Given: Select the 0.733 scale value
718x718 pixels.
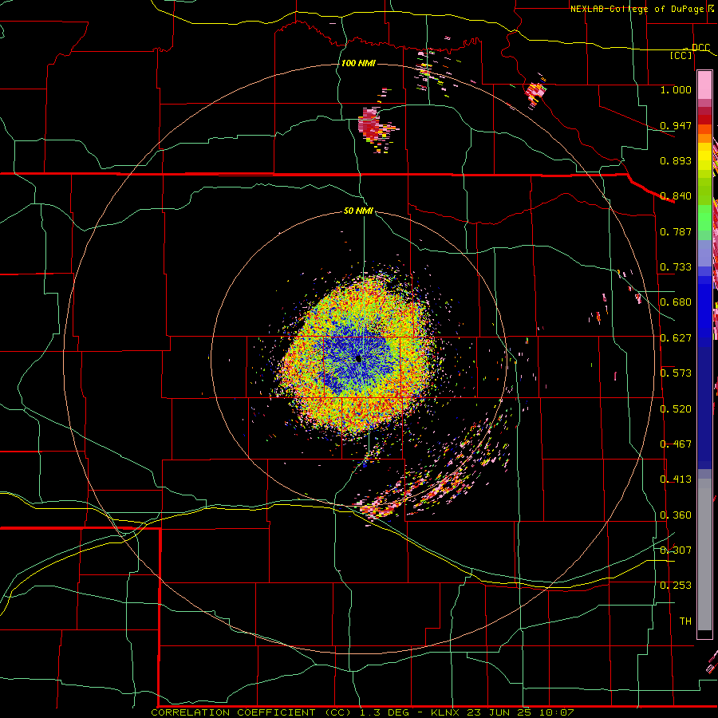Looking at the screenshot, I should 676,267.
